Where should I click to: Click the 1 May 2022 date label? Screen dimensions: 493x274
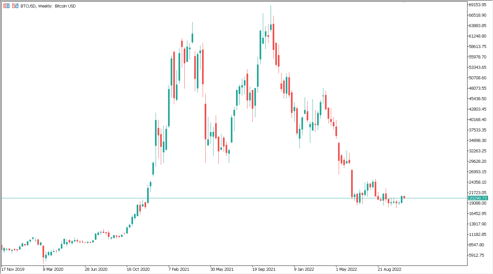(x=347, y=269)
